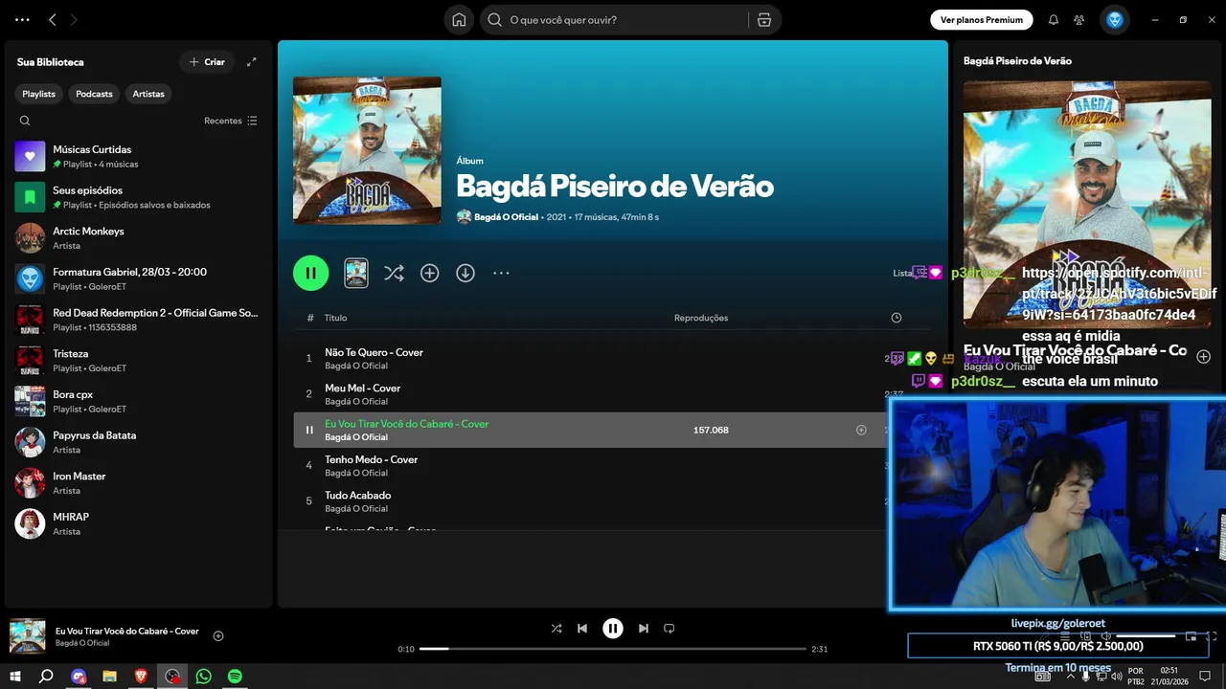The image size is (1226, 689).
Task: Open the Browse icon in search bar
Action: coord(763,19)
